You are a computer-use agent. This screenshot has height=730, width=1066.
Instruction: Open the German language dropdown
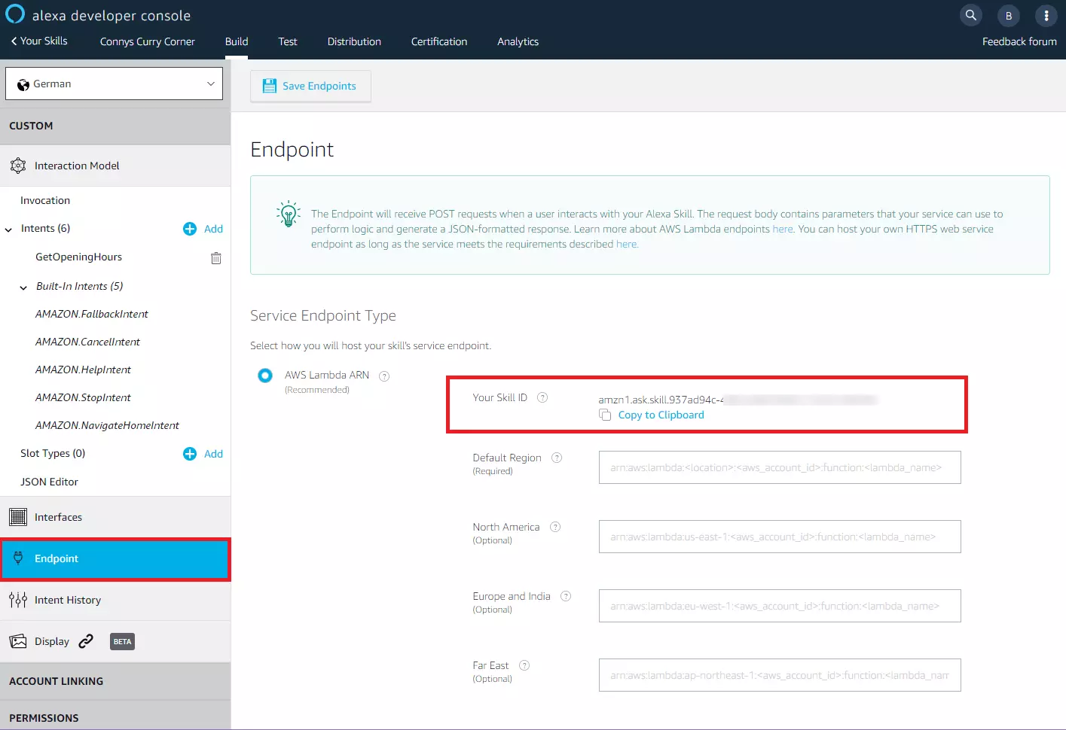[115, 84]
